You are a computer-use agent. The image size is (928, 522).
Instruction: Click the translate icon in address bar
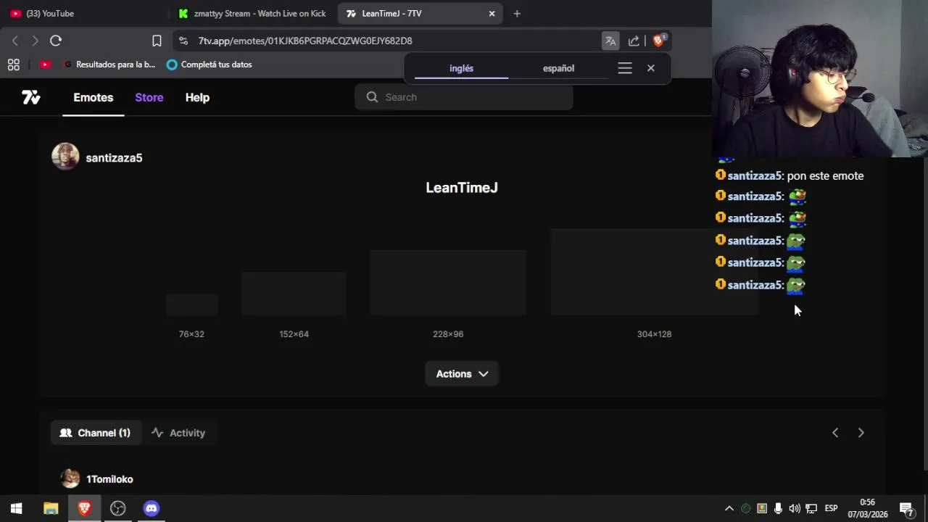tap(610, 41)
